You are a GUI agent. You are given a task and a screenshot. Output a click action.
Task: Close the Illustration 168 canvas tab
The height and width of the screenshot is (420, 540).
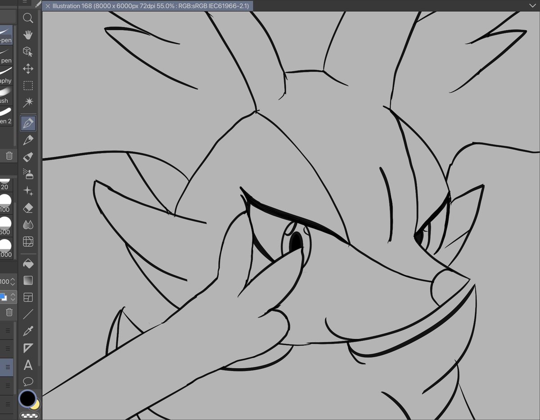[48, 6]
